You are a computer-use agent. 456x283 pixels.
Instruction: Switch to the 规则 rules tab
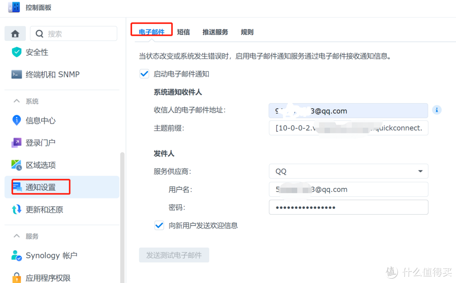[247, 32]
